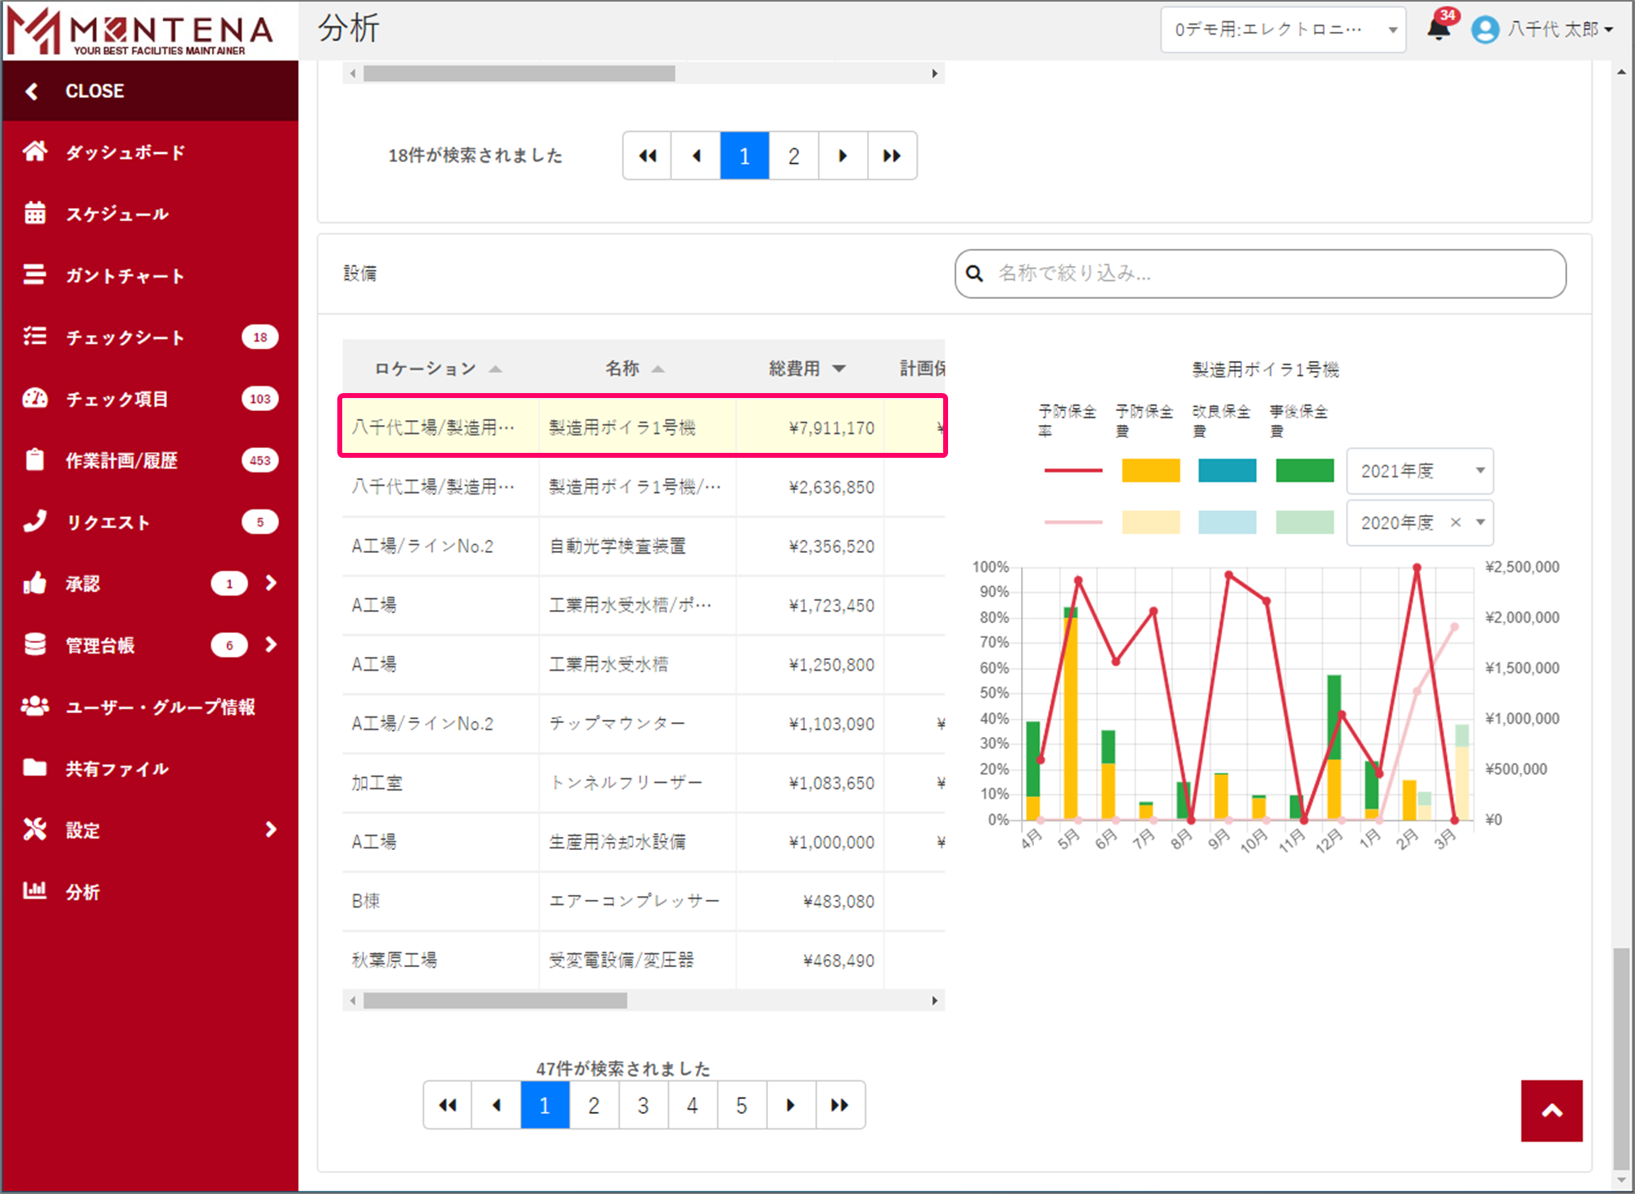Image resolution: width=1635 pixels, height=1194 pixels.
Task: Go to チェックシート list icon
Action: click(34, 337)
